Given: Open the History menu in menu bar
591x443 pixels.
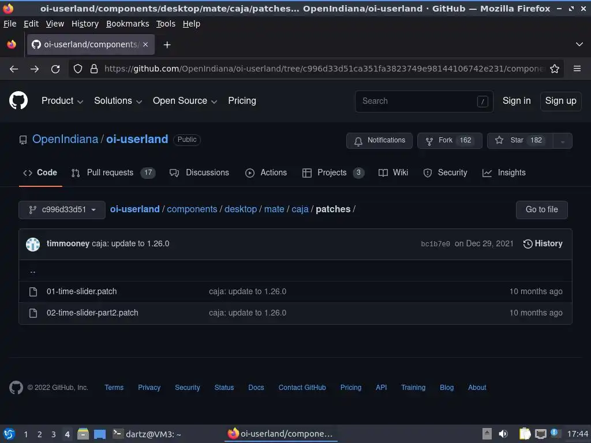Looking at the screenshot, I should pos(85,24).
